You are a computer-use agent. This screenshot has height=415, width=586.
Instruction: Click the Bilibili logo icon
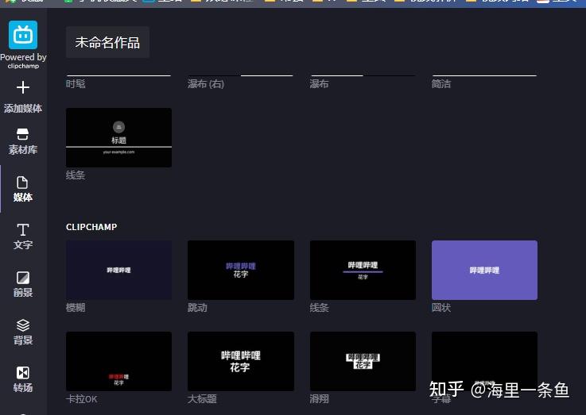[23, 35]
